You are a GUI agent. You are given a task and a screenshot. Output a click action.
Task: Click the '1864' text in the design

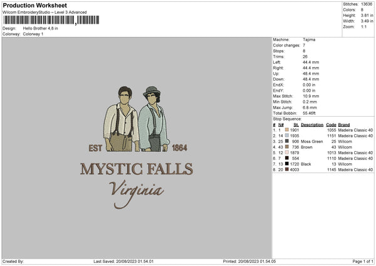[179, 147]
